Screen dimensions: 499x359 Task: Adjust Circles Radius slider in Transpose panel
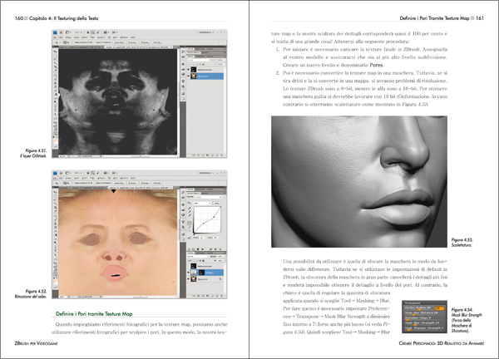418,309
